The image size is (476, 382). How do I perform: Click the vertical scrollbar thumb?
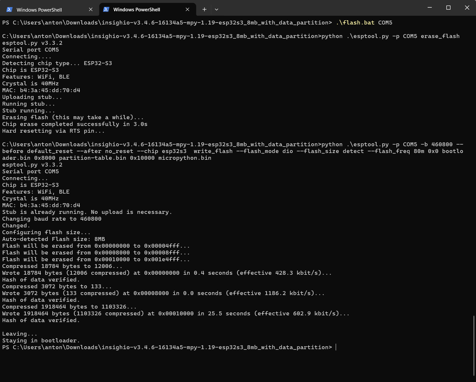point(474,345)
